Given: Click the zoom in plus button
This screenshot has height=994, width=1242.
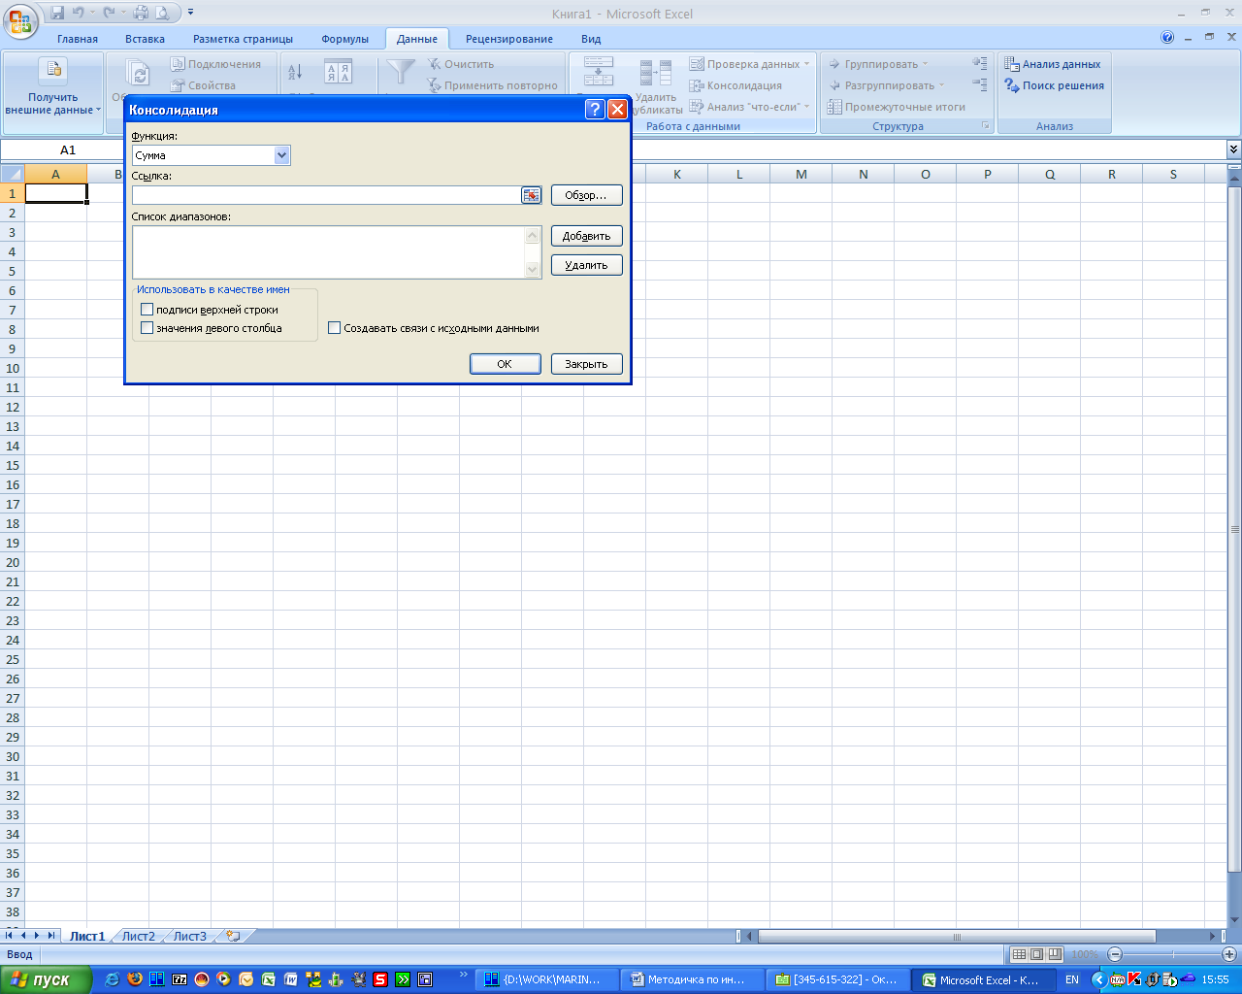Looking at the screenshot, I should click(x=1228, y=954).
